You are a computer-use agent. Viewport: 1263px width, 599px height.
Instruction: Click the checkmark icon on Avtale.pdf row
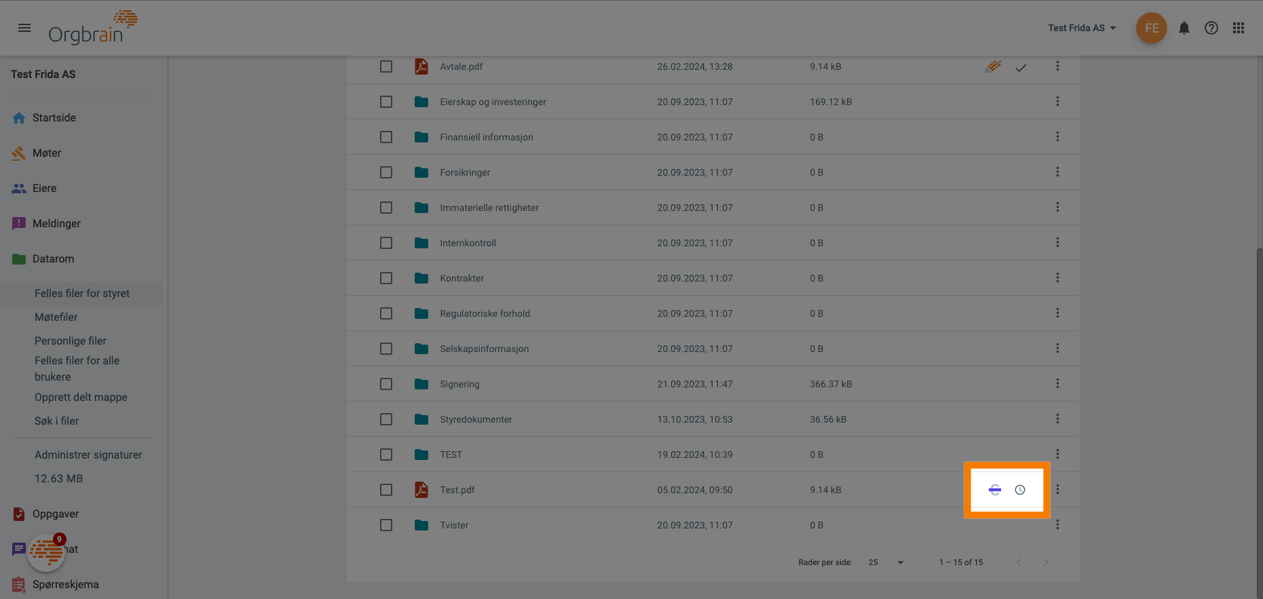[1021, 67]
